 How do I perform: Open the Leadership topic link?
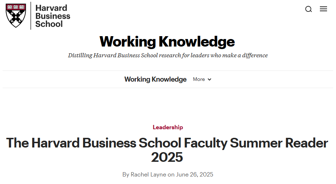pyautogui.click(x=168, y=127)
